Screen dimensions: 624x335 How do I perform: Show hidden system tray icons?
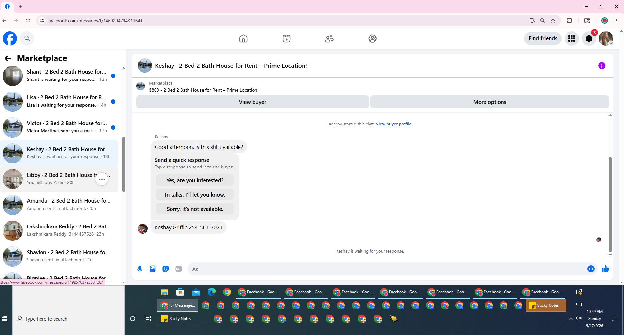[x=571, y=319]
